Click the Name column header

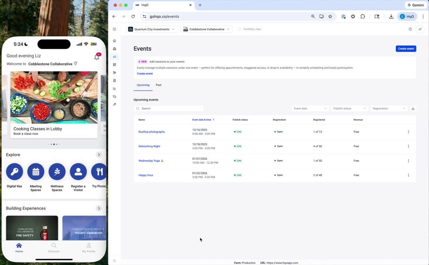142,120
